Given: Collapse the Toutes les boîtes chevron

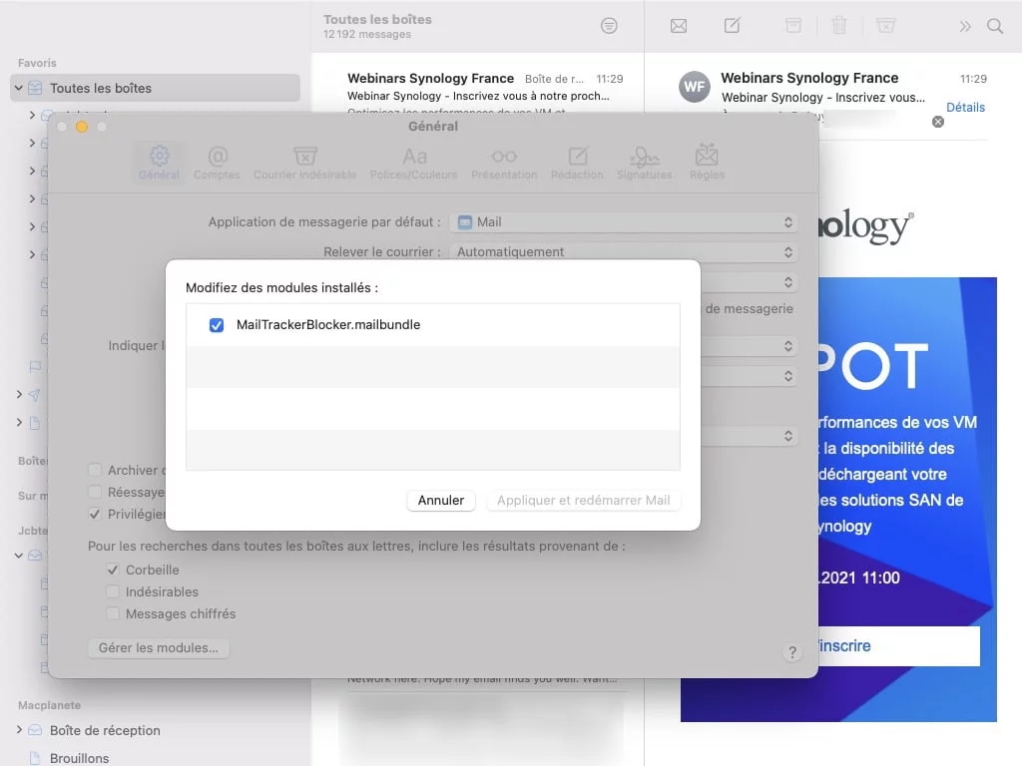Looking at the screenshot, I should [19, 88].
